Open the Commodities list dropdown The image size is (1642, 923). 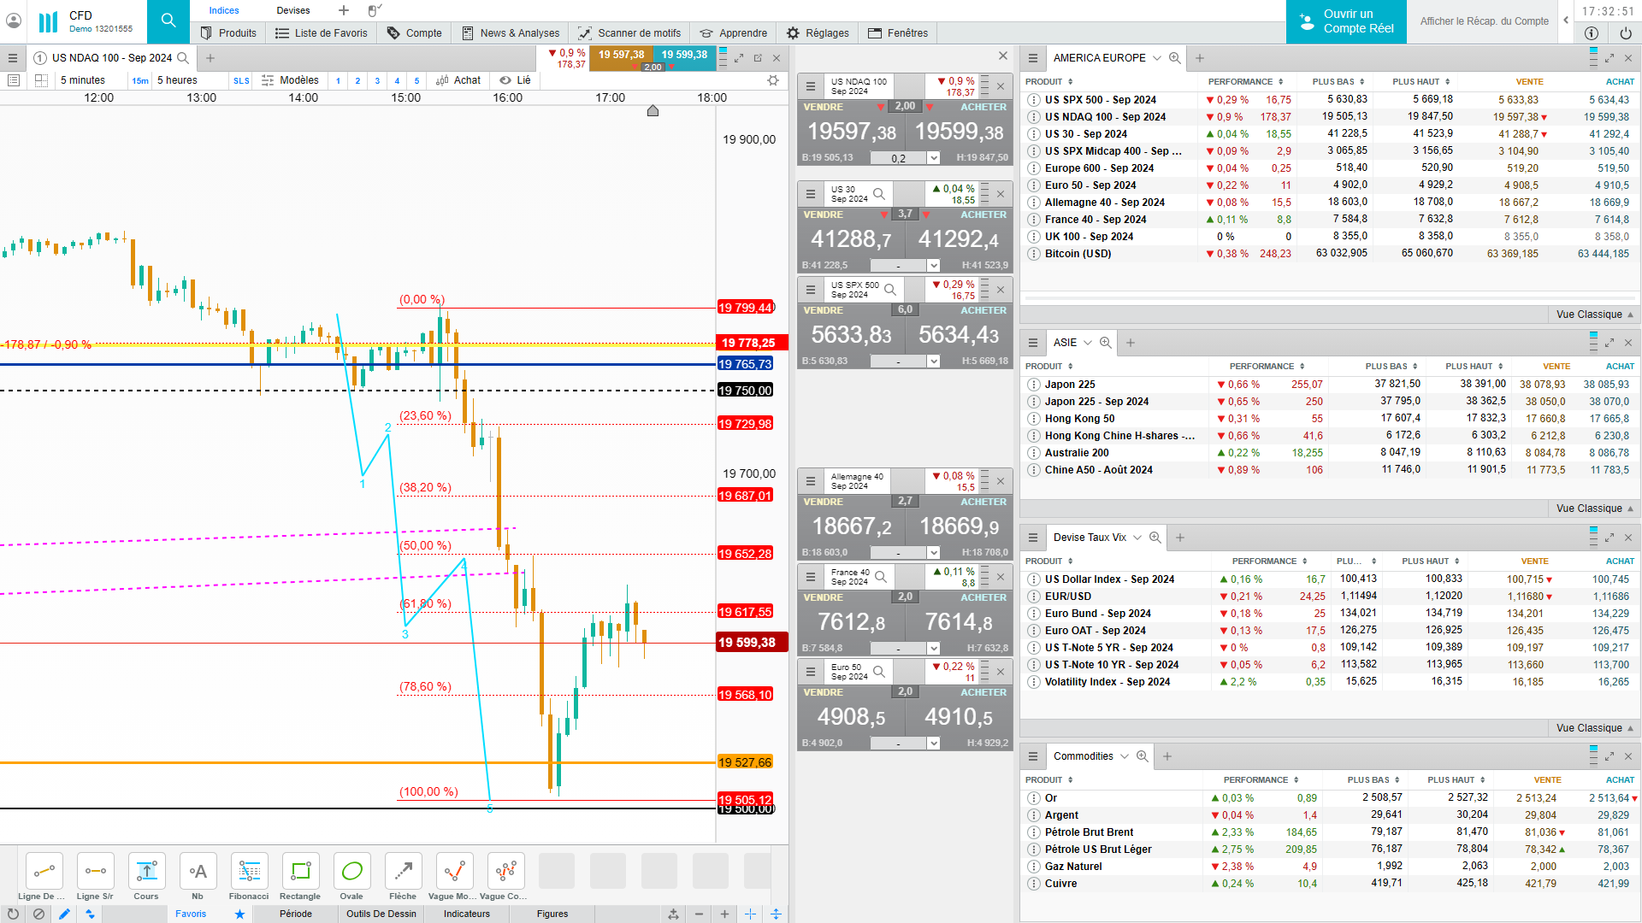pos(1125,756)
